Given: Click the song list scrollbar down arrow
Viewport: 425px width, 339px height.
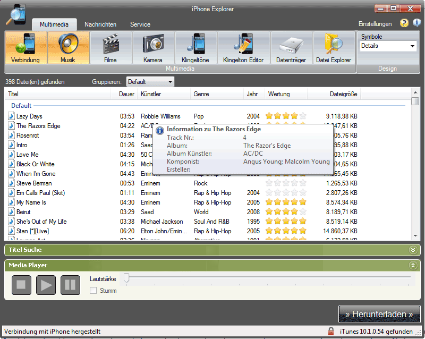Looking at the screenshot, I should [415, 236].
